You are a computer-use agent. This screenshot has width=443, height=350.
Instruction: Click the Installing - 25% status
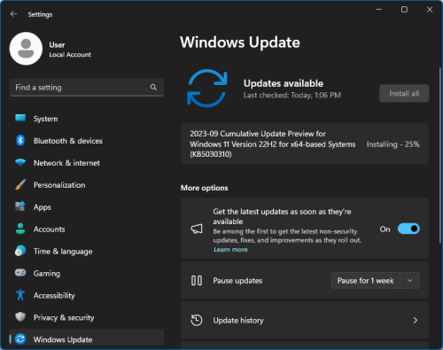coord(393,144)
